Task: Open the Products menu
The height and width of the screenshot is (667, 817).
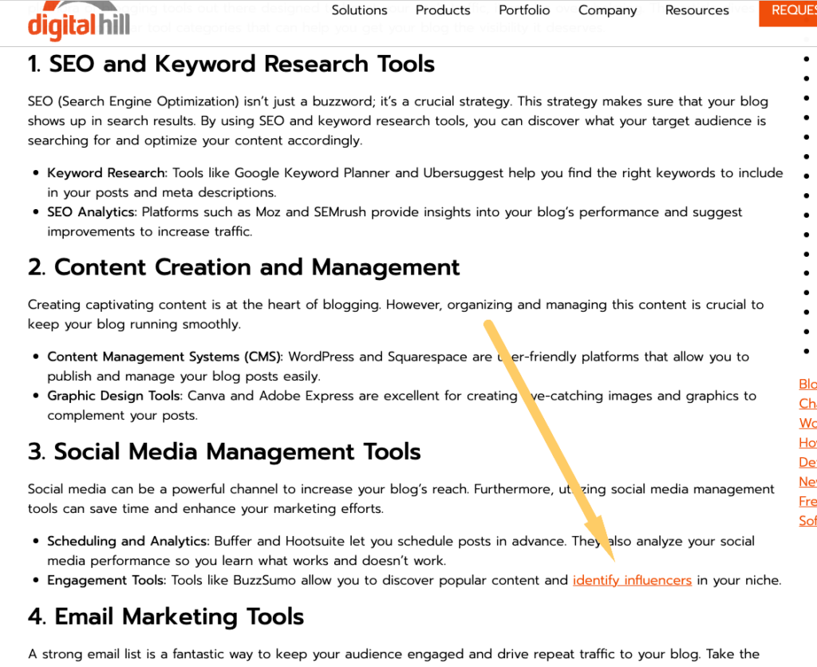Action: 443,10
